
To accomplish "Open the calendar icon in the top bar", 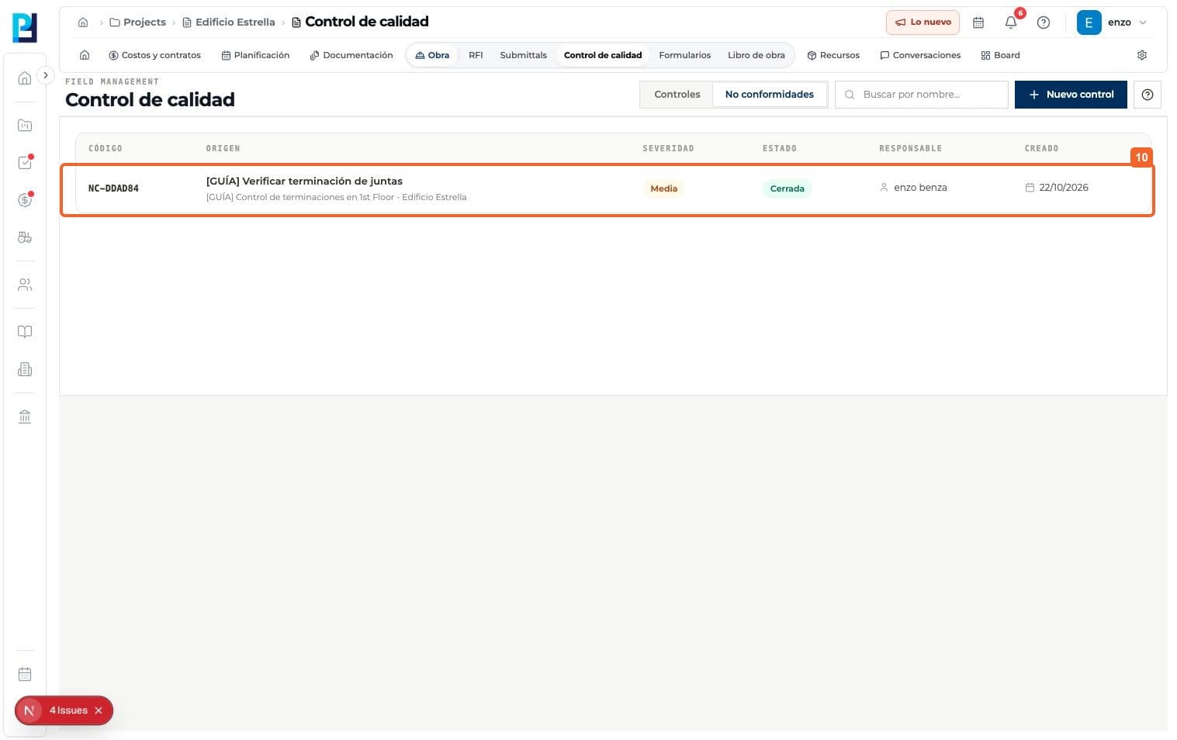I will [x=978, y=22].
